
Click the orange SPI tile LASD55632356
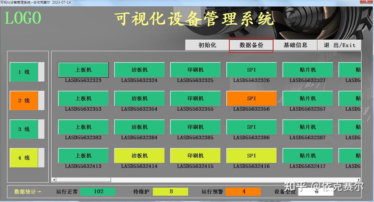251,98
